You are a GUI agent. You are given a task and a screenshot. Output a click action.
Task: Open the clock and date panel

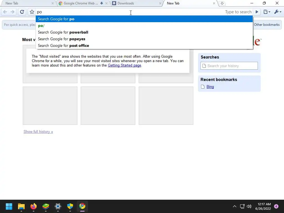click(263, 206)
